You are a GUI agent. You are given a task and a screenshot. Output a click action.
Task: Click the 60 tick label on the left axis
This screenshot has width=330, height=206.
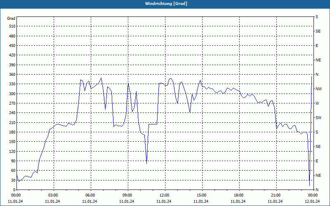[13, 171]
